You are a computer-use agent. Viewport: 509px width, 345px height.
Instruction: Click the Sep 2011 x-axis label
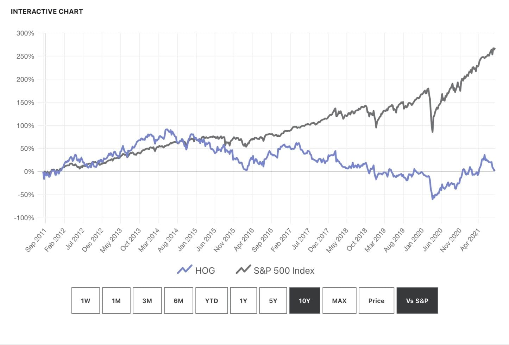(36, 240)
